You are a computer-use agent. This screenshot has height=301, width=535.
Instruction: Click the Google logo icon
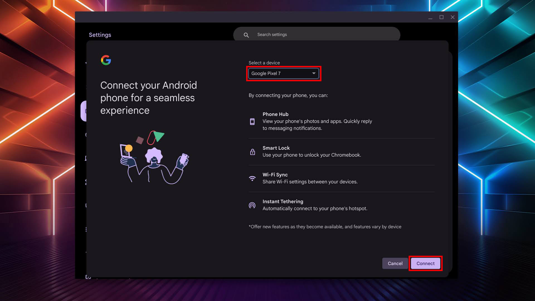tap(106, 60)
